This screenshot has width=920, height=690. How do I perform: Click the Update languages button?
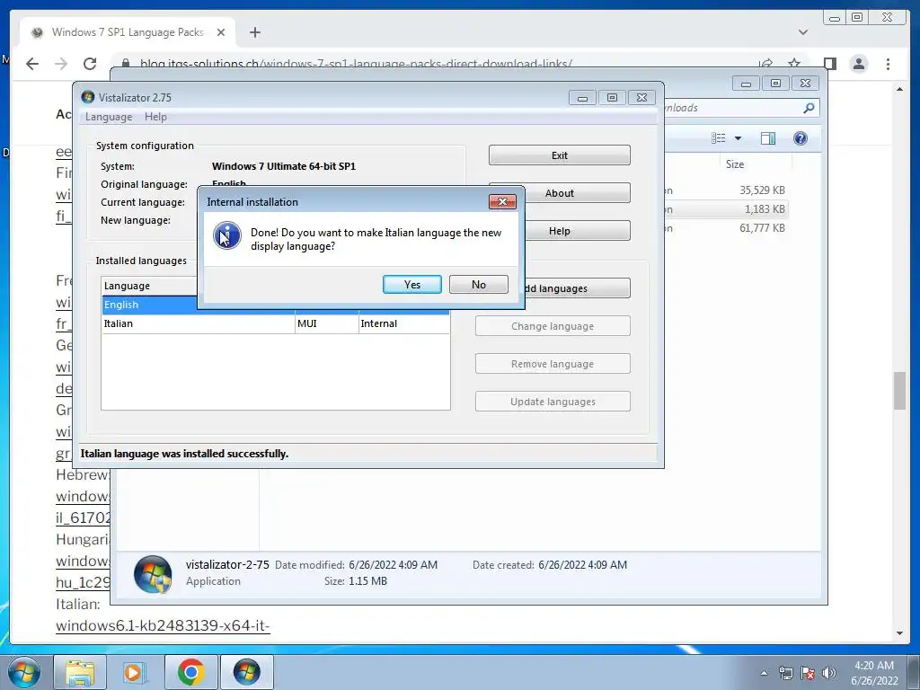(x=553, y=402)
